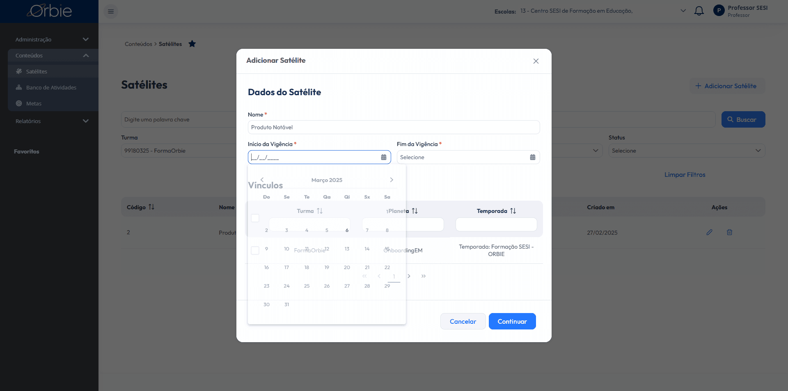Focus the Nome input field
The image size is (788, 391).
coord(394,127)
